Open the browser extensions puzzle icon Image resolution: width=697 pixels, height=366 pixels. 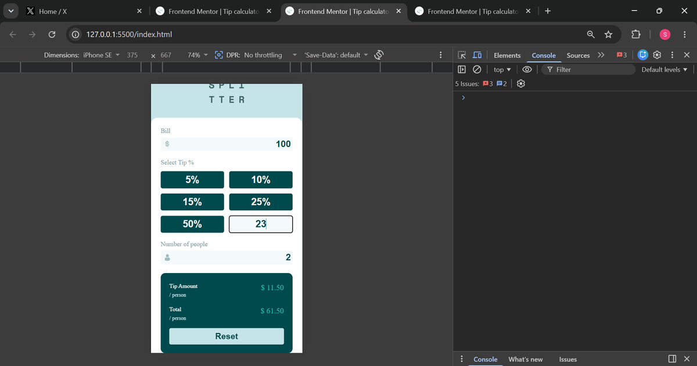[635, 35]
